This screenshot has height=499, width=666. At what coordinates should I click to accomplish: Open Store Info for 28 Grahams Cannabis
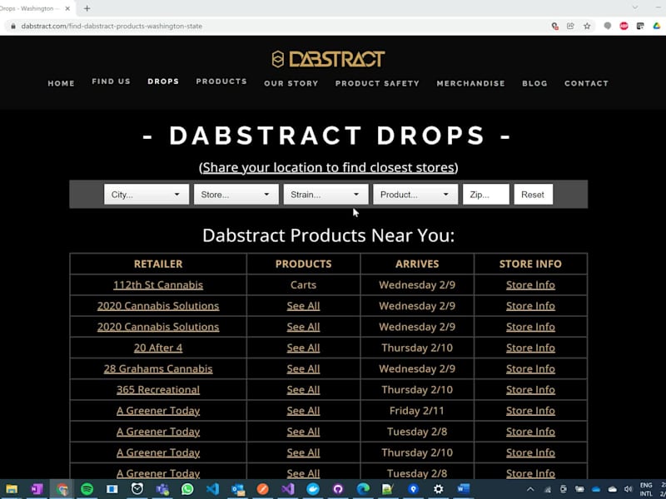pos(530,368)
